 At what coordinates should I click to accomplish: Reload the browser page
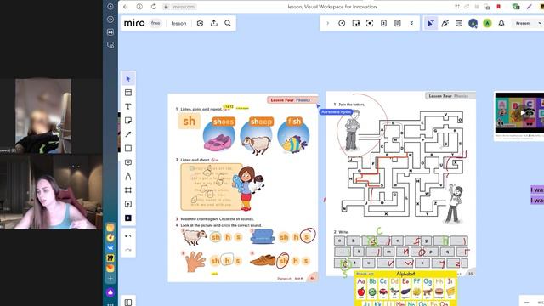153,7
